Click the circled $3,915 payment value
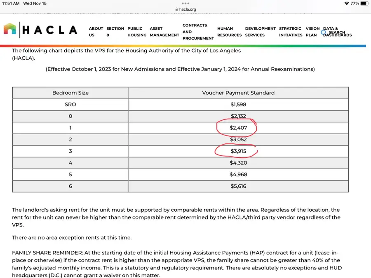Image resolution: width=371 pixels, height=278 pixels. 238,151
